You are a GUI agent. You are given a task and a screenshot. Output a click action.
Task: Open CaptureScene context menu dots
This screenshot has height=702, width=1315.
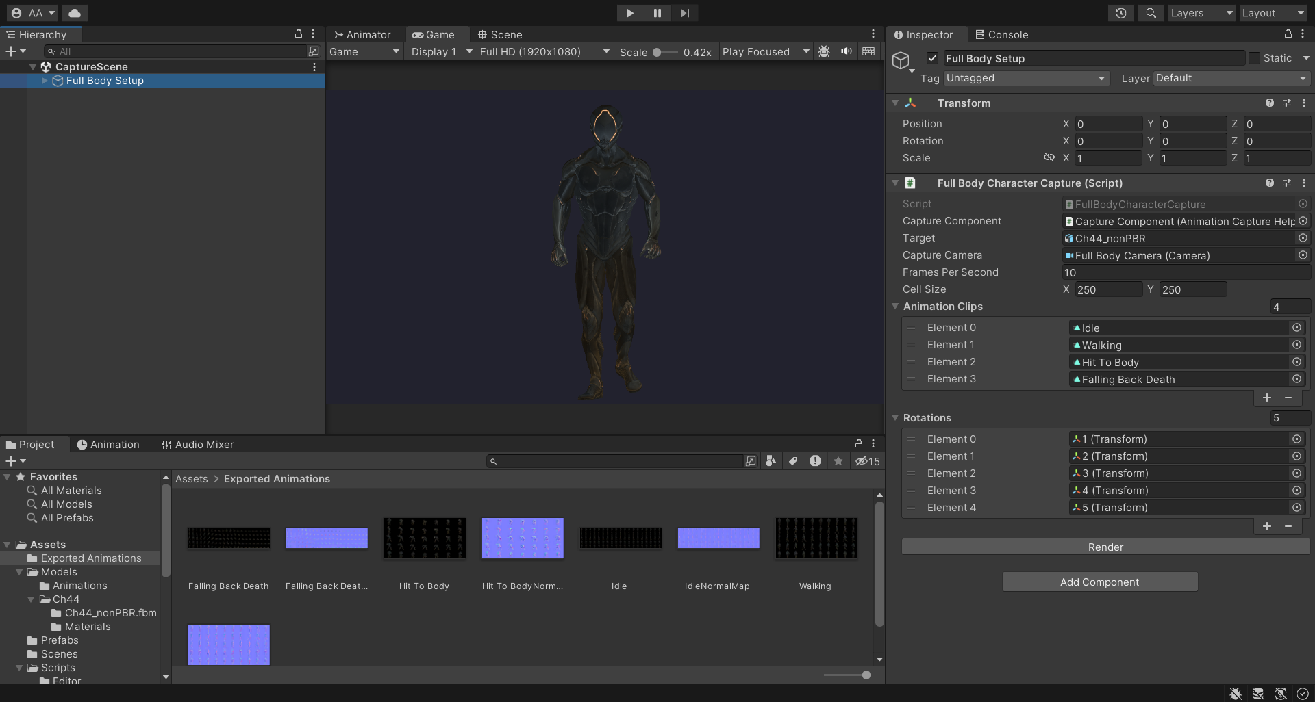tap(314, 67)
